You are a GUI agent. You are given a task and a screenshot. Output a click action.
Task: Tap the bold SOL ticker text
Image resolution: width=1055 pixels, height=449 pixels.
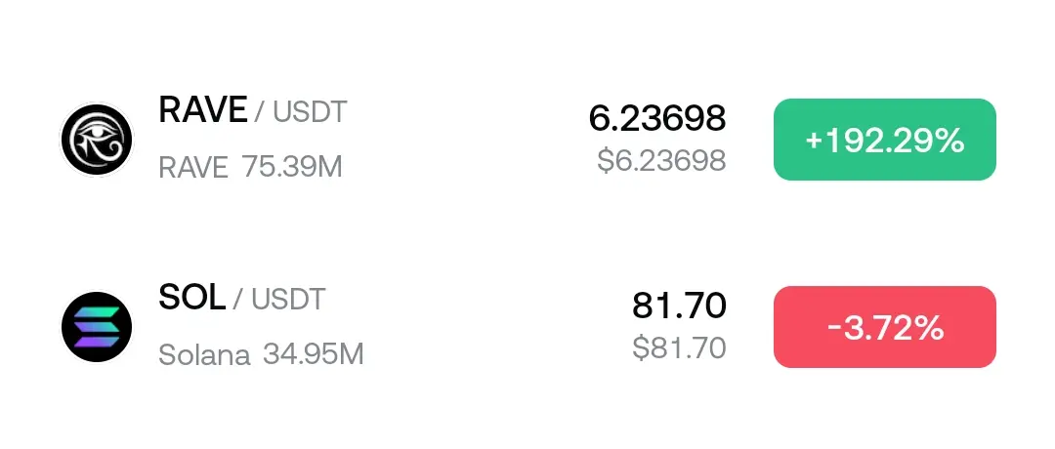click(x=191, y=298)
